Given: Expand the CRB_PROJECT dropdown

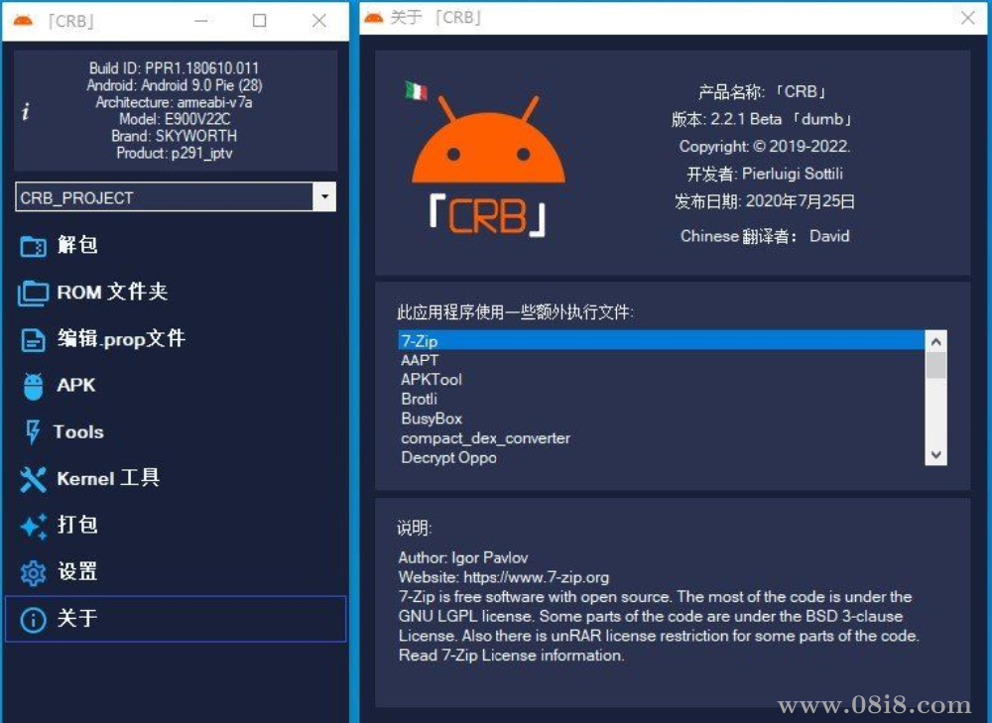Looking at the screenshot, I should [324, 197].
